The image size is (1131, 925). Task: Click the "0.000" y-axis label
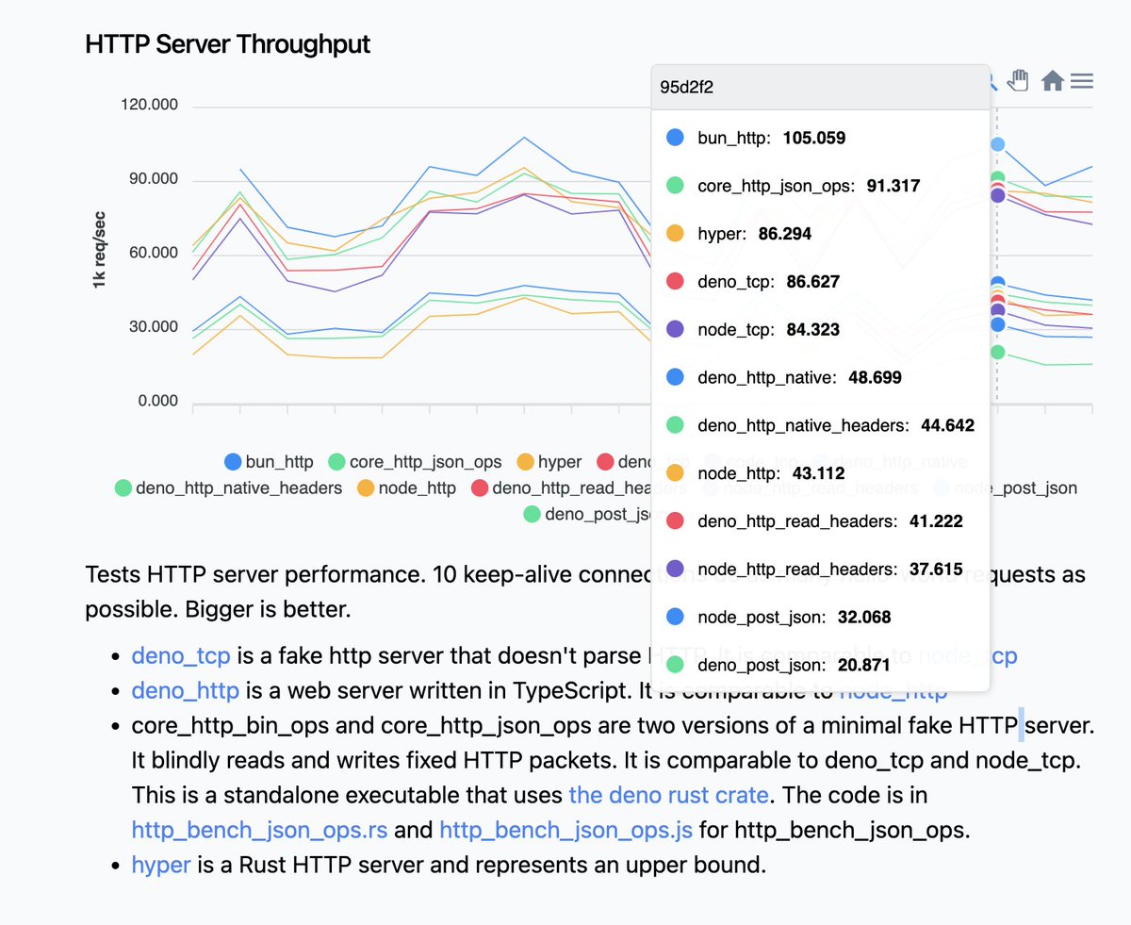click(158, 402)
